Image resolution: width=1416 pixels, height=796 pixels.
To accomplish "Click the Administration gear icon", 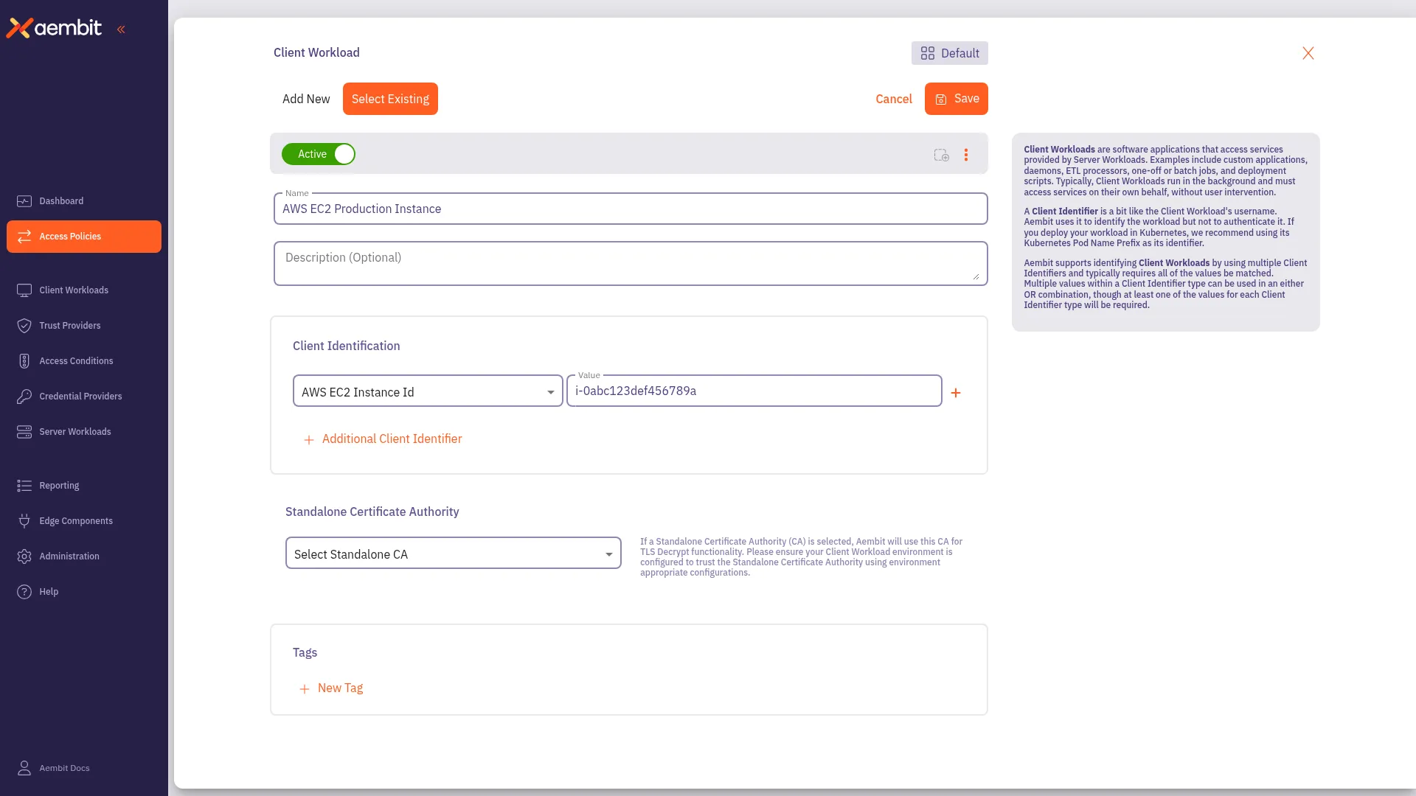I will tap(24, 556).
